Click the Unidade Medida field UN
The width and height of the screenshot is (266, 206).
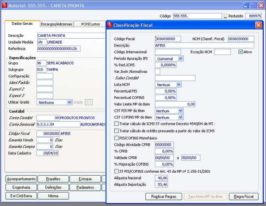(x=42, y=42)
